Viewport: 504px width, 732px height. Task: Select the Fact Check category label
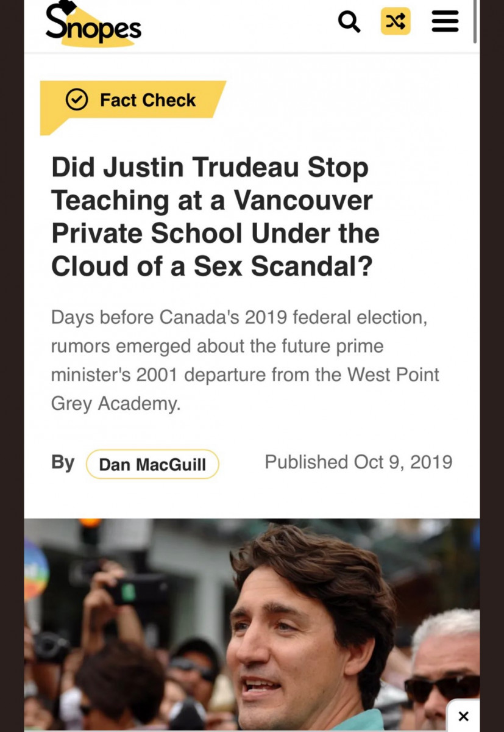coord(147,100)
